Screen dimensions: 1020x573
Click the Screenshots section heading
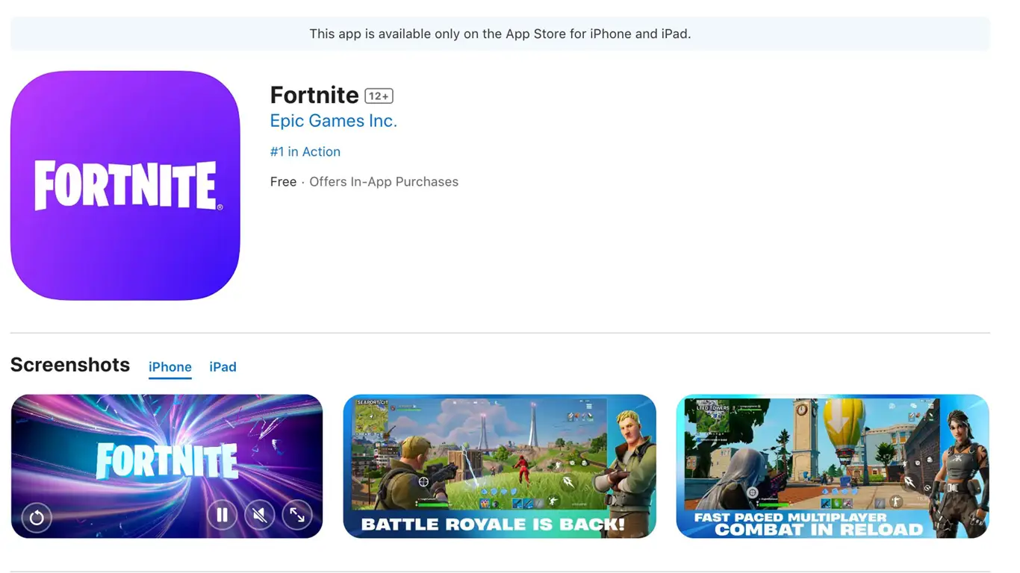(x=70, y=365)
